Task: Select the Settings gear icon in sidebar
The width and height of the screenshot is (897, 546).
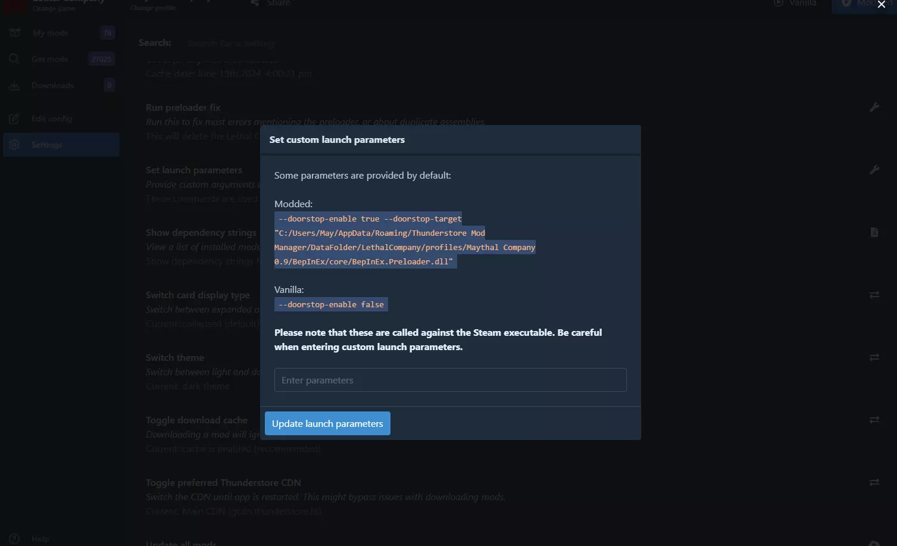Action: coord(14,145)
